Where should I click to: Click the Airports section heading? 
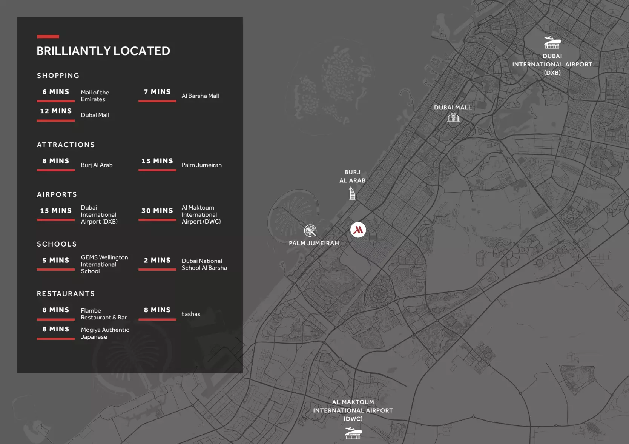[x=57, y=194]
